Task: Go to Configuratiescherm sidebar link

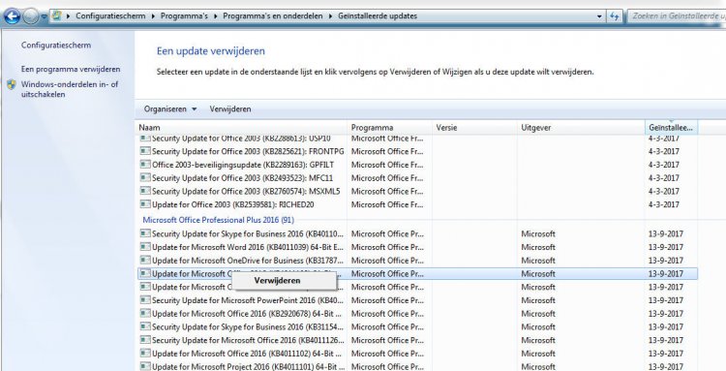Action: point(56,46)
